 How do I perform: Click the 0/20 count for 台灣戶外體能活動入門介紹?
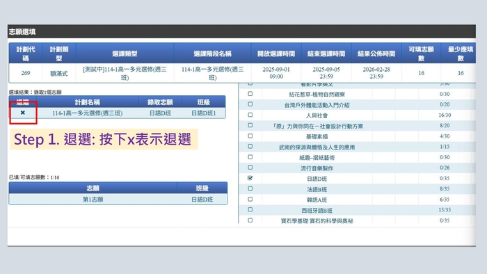point(445,104)
